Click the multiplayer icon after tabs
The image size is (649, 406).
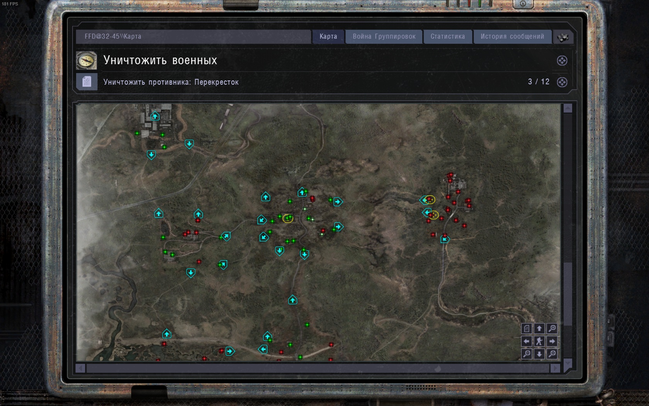tap(563, 37)
